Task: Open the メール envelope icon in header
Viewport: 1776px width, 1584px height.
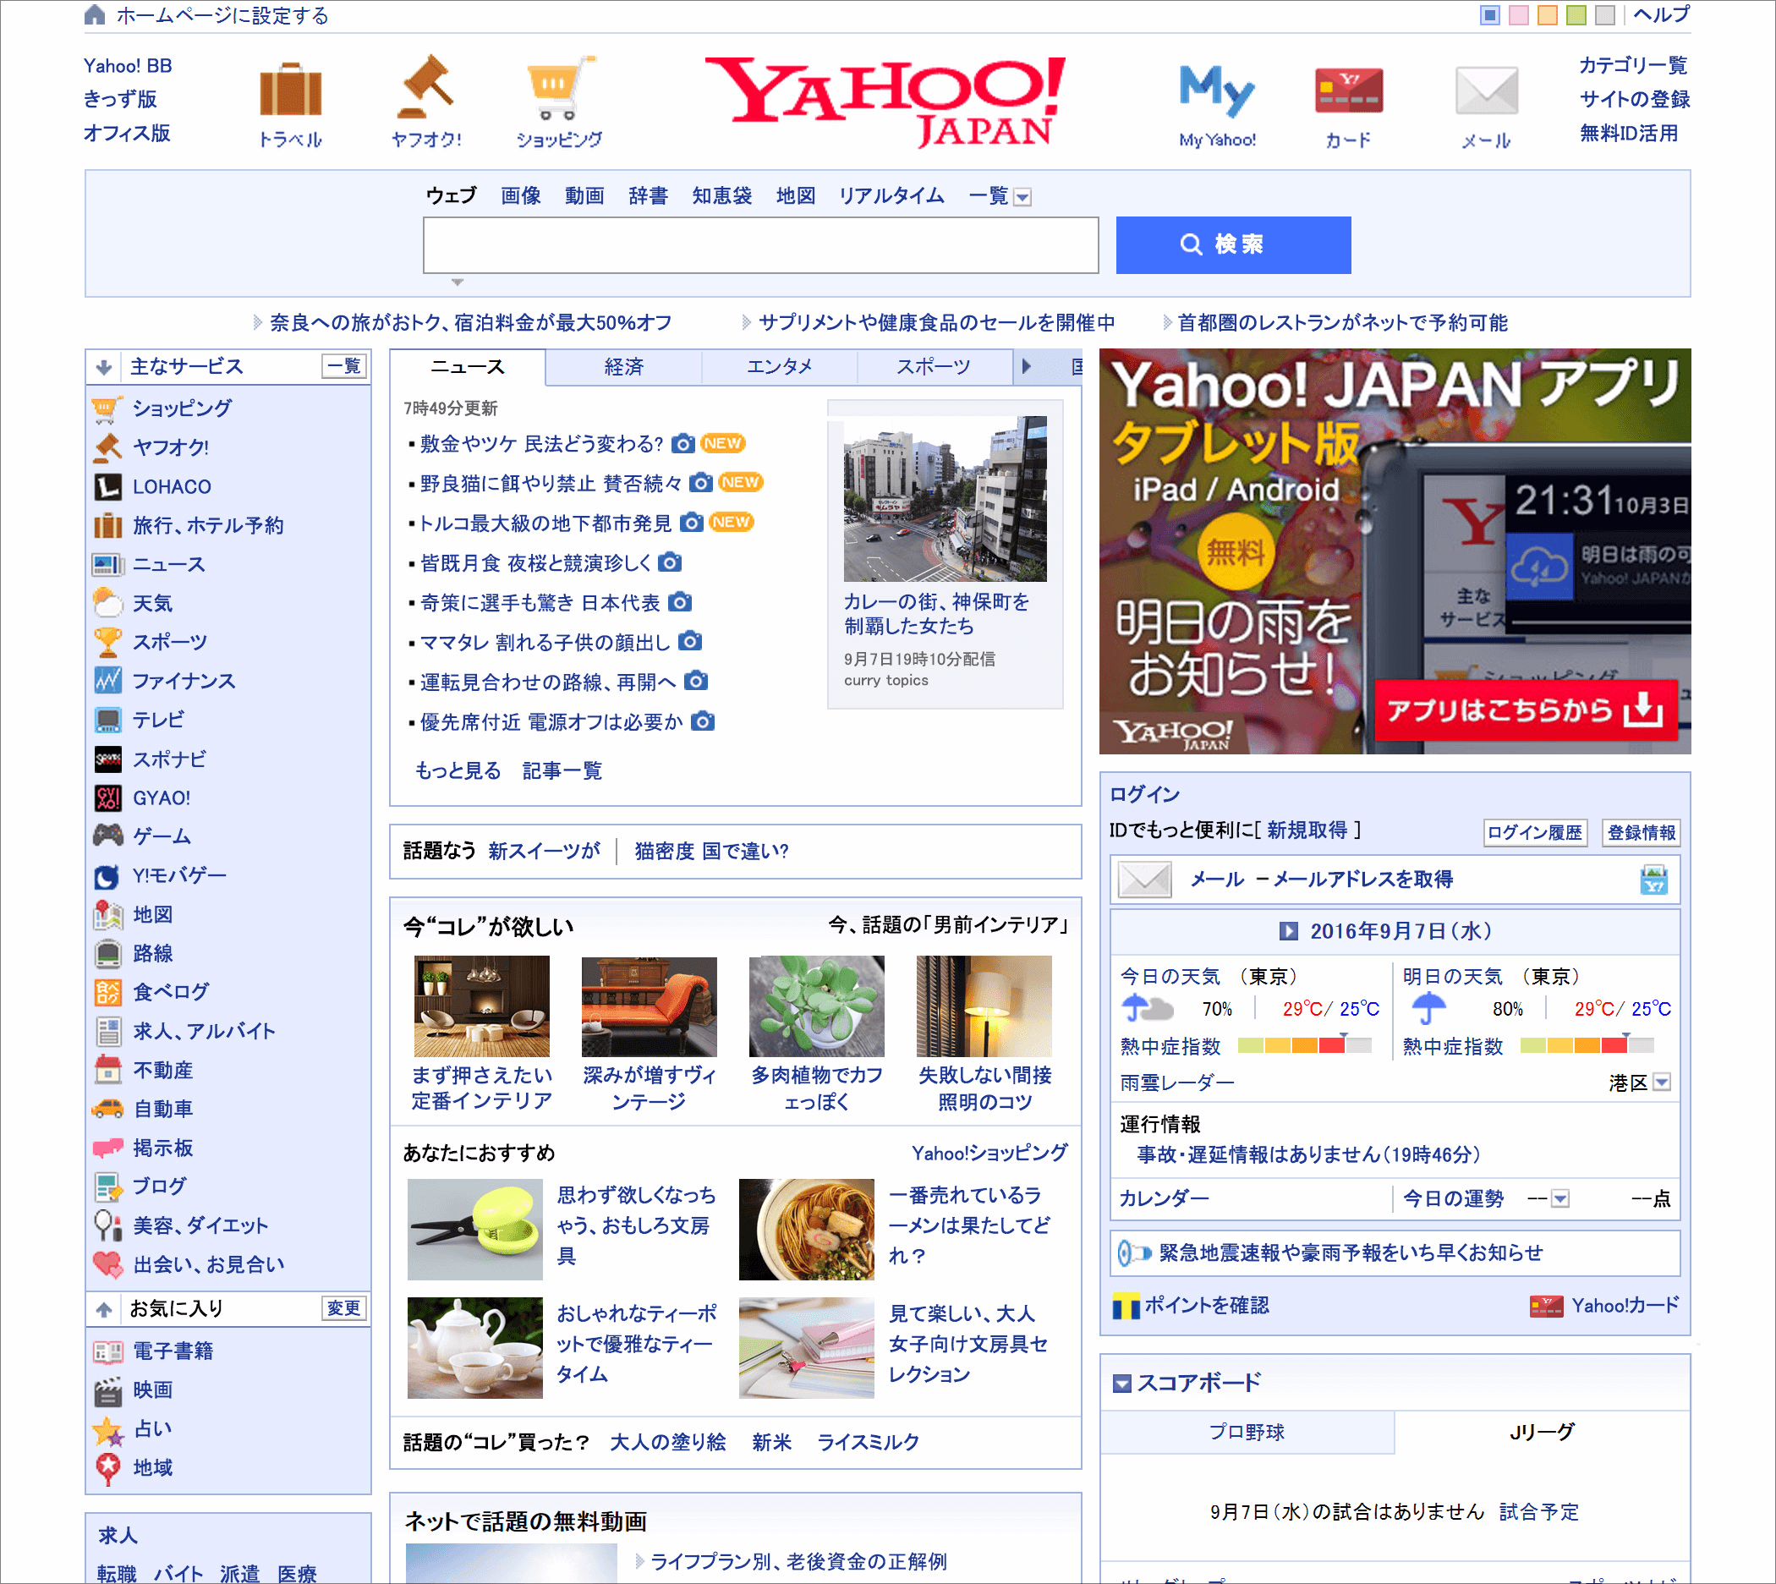Action: point(1485,90)
